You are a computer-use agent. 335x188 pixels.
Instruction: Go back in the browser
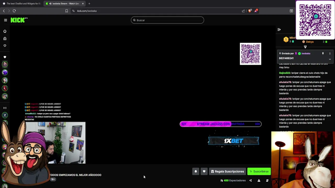(4, 11)
